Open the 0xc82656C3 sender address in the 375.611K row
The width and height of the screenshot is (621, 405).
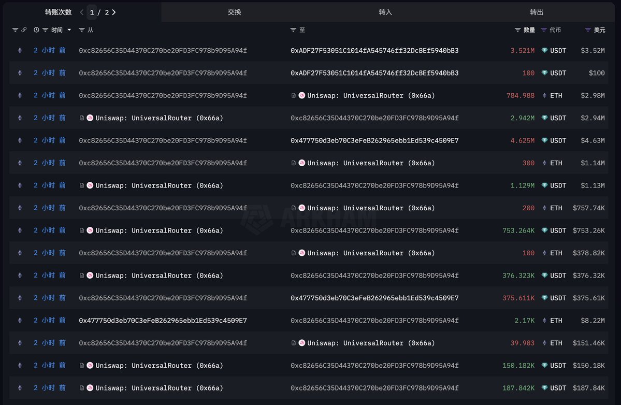click(x=163, y=298)
